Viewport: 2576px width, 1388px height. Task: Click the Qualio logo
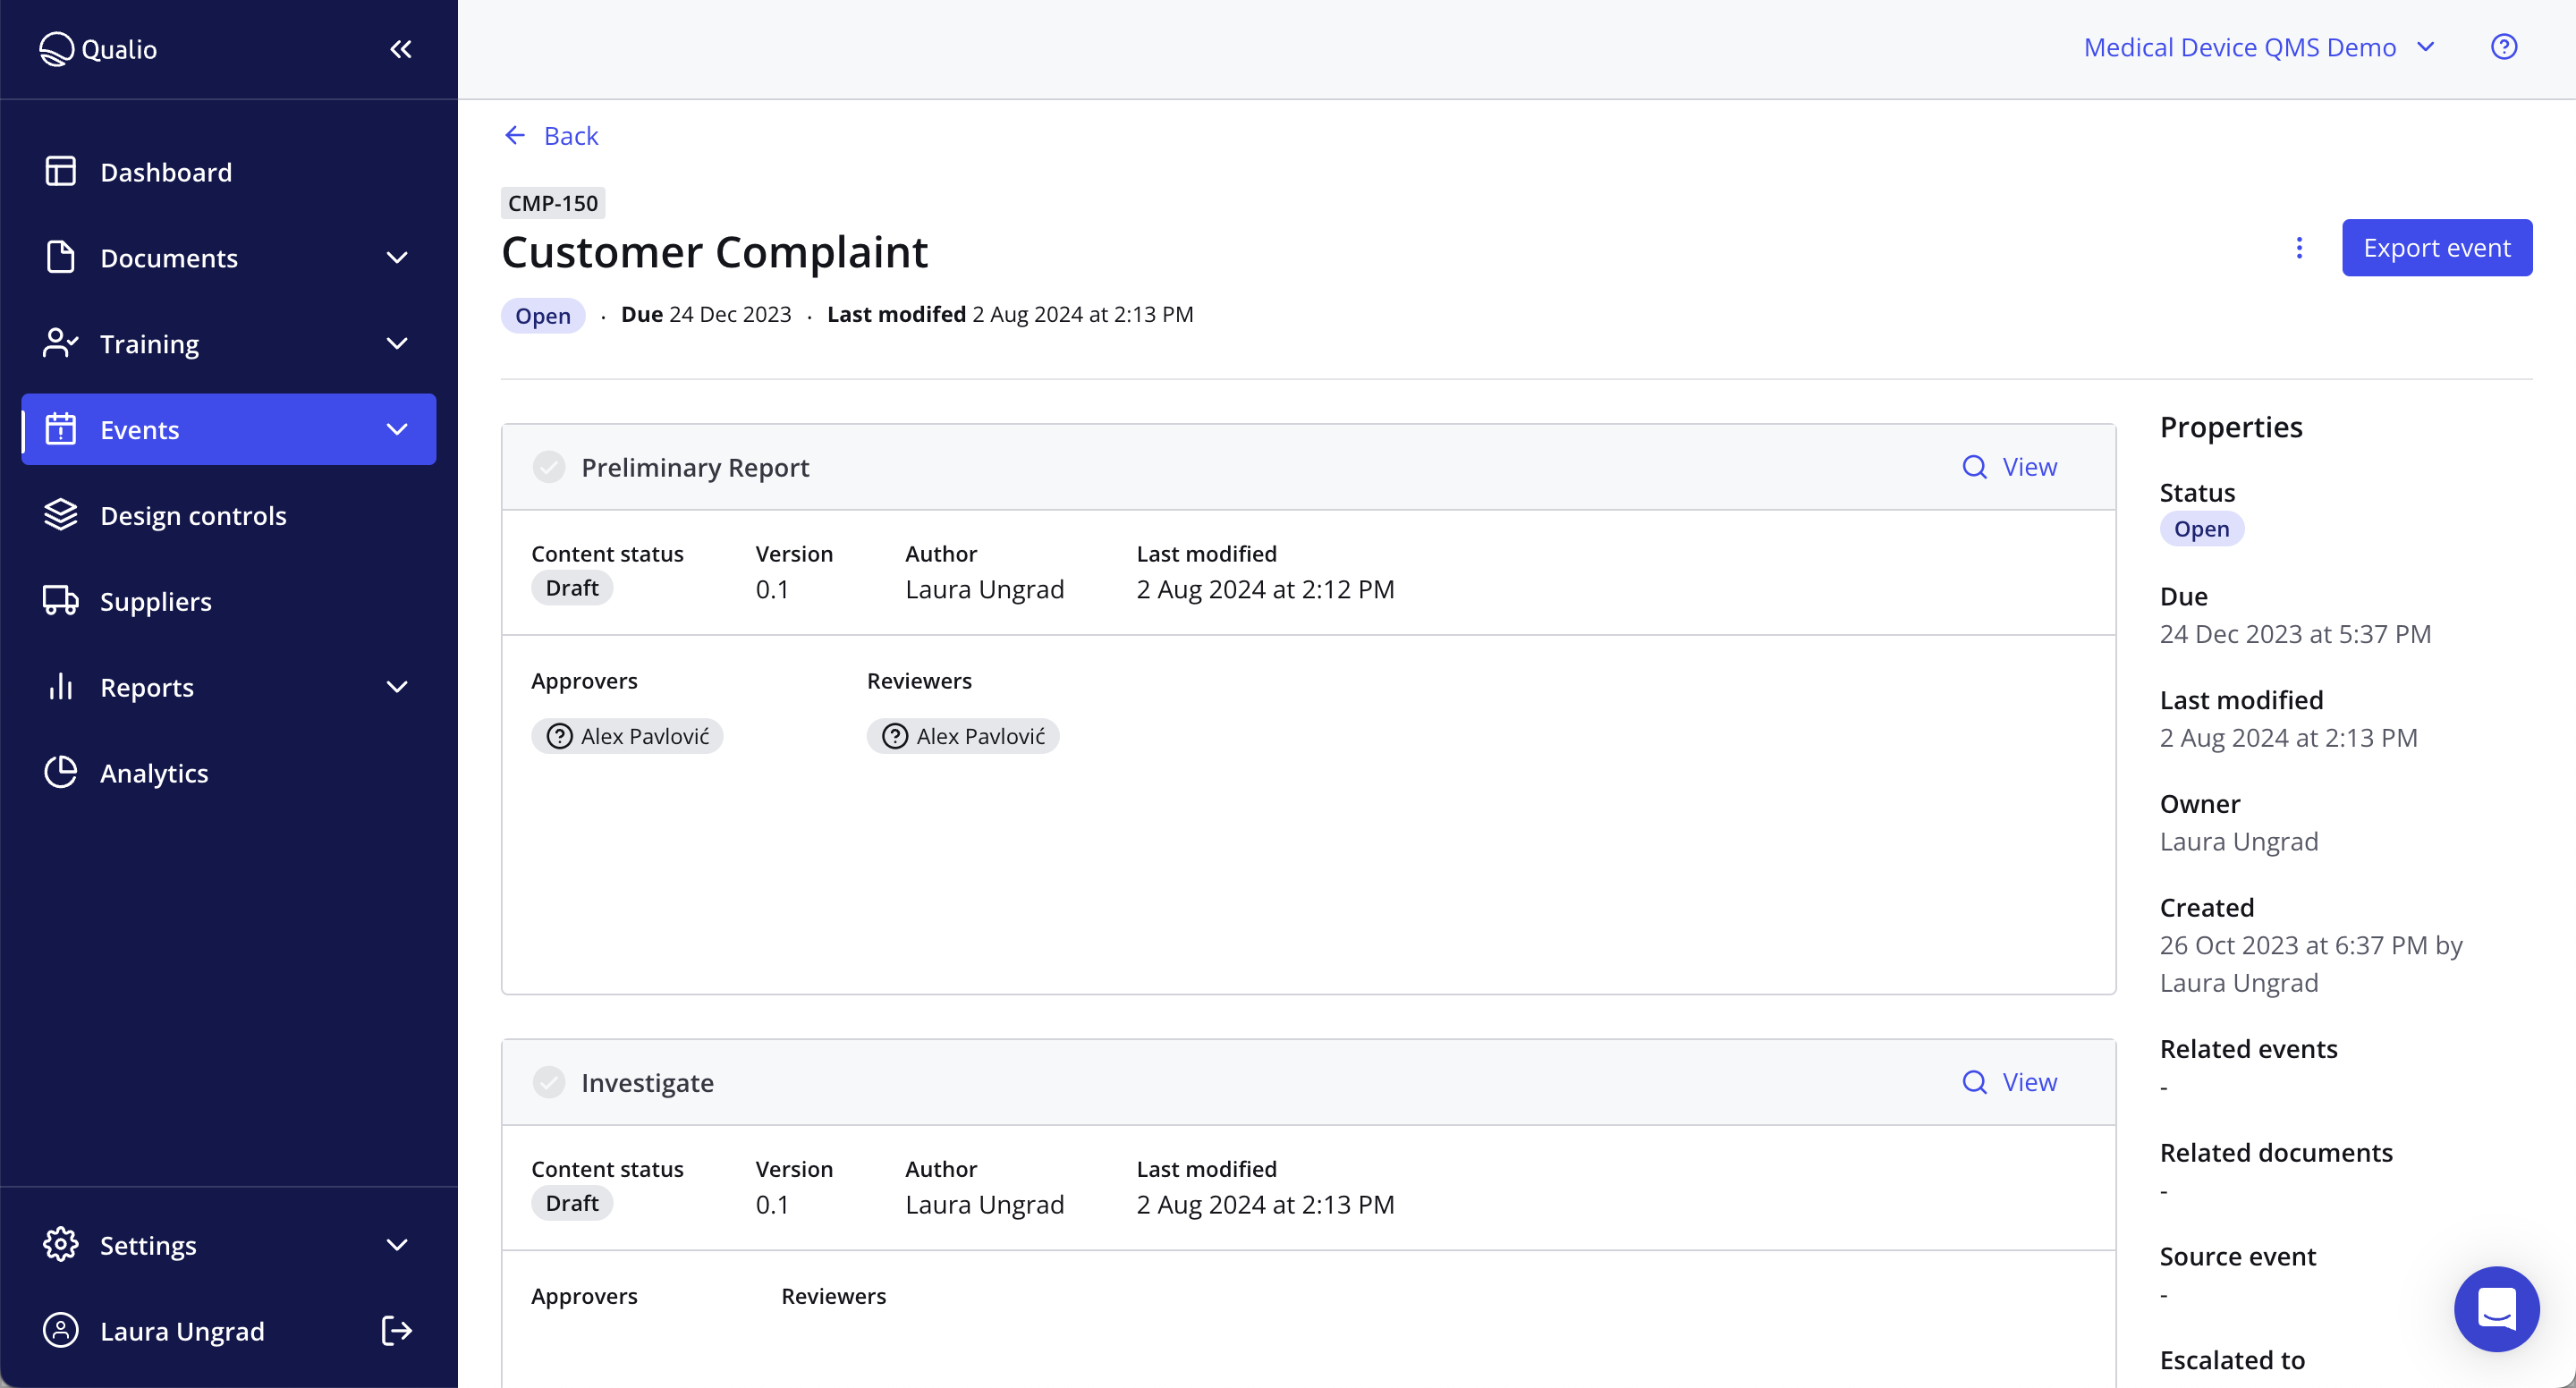click(97, 48)
